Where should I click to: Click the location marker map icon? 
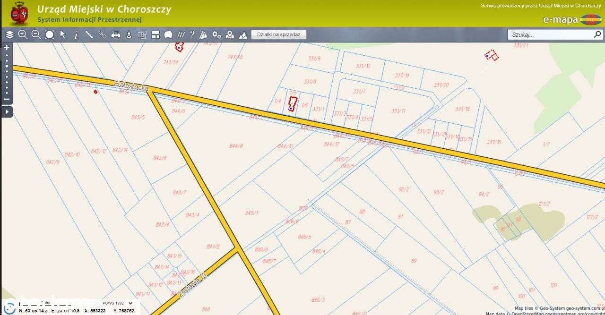[230, 34]
